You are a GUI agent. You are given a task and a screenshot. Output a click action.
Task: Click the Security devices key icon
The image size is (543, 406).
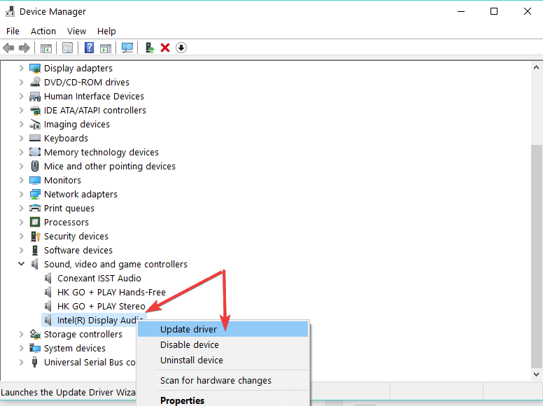coord(35,237)
